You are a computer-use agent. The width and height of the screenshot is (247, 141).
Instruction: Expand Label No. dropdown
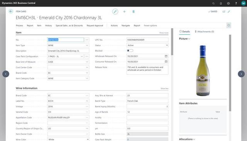[x=87, y=101]
